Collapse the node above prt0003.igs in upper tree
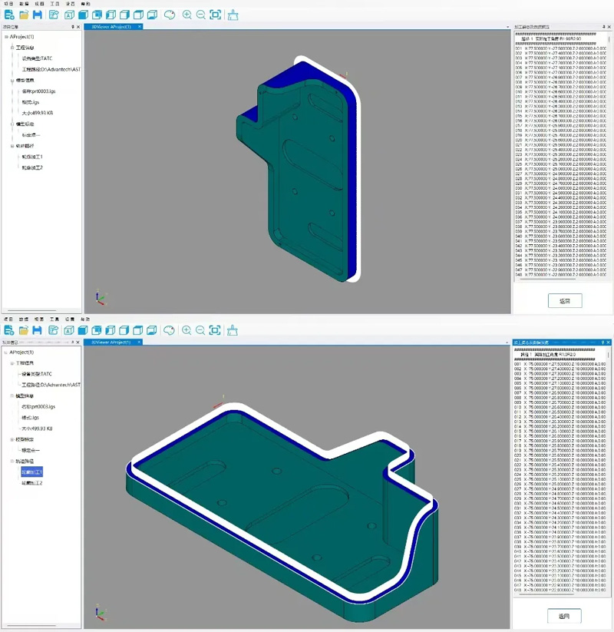 (11, 80)
